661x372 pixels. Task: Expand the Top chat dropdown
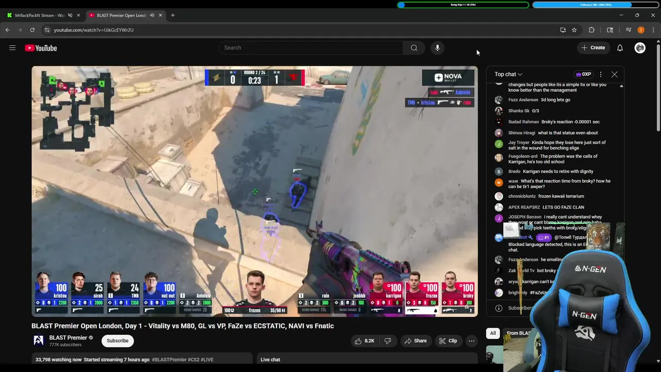[508, 74]
